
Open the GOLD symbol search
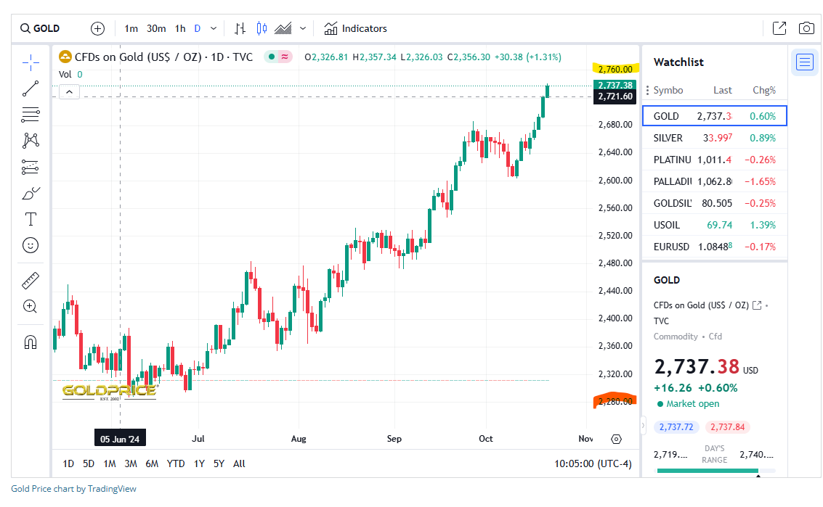click(x=40, y=28)
